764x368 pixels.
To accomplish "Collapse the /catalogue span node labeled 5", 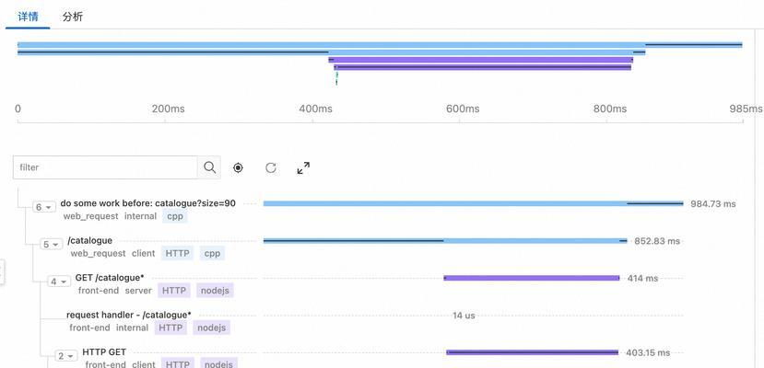I will (52, 244).
